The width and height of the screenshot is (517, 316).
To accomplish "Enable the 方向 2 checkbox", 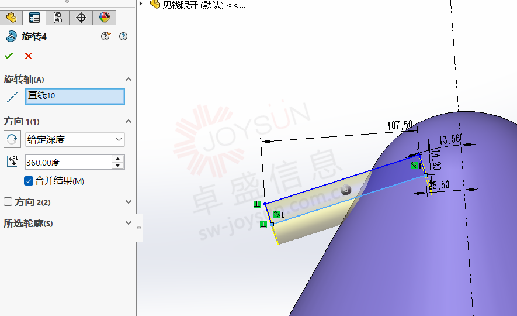I will 8,202.
